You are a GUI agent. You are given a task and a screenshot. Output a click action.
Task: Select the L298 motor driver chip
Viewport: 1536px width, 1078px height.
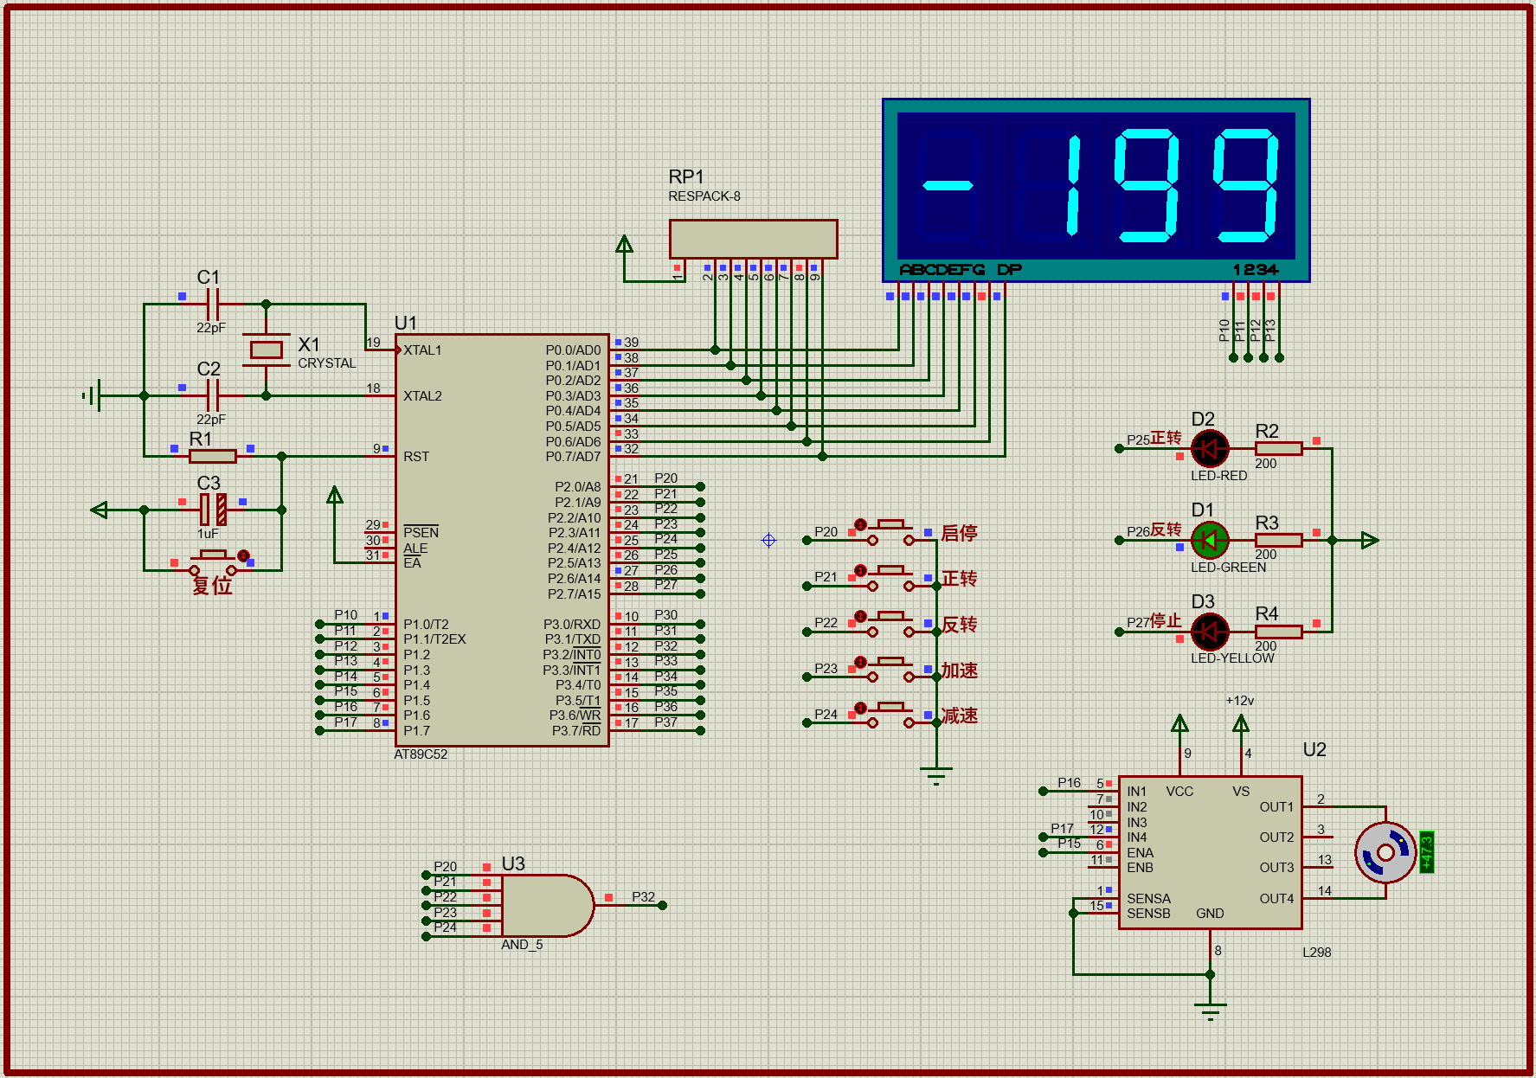pyautogui.click(x=1210, y=852)
